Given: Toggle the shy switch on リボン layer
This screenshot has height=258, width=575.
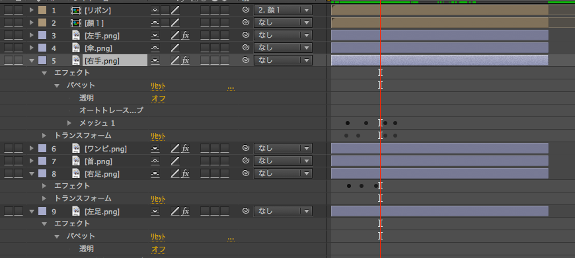Looking at the screenshot, I should point(155,11).
